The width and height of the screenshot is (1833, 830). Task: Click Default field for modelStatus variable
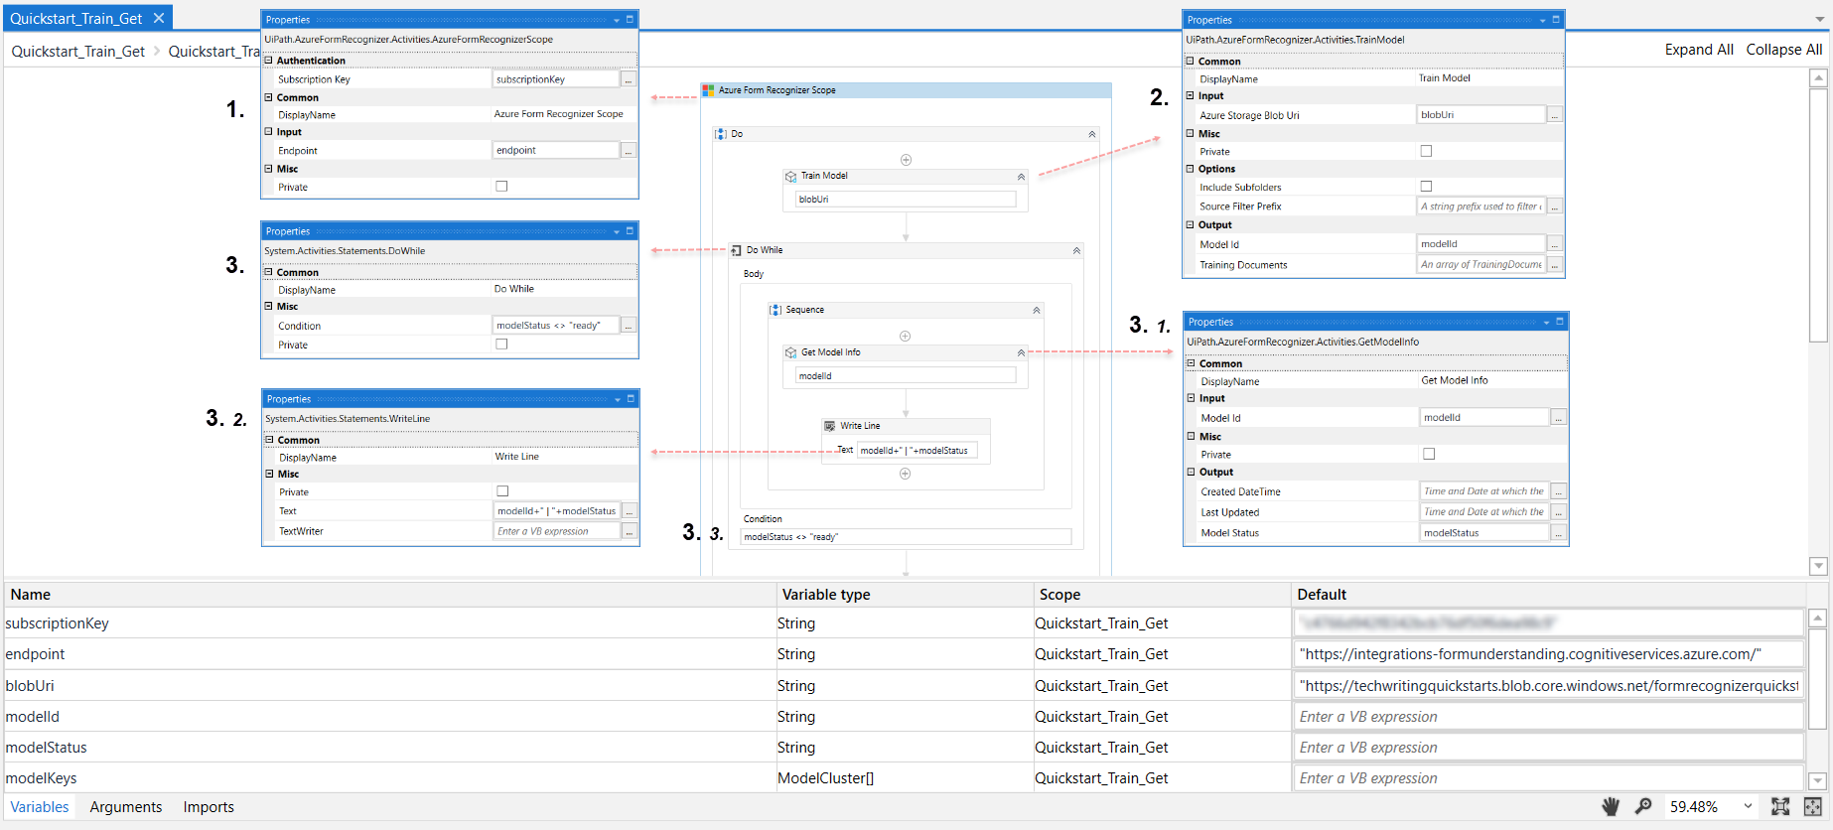click(x=1549, y=748)
